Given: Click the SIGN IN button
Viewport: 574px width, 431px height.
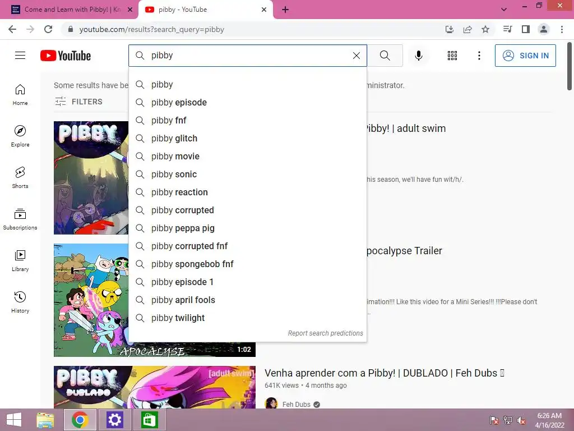Looking at the screenshot, I should pyautogui.click(x=525, y=56).
